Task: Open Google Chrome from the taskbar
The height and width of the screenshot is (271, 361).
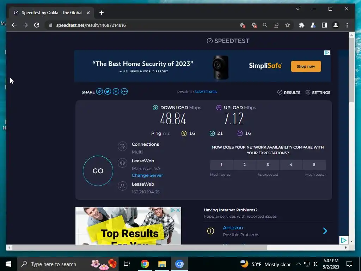Action: tap(145, 264)
